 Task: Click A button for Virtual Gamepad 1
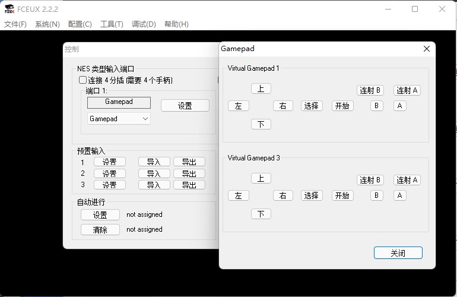coord(399,106)
